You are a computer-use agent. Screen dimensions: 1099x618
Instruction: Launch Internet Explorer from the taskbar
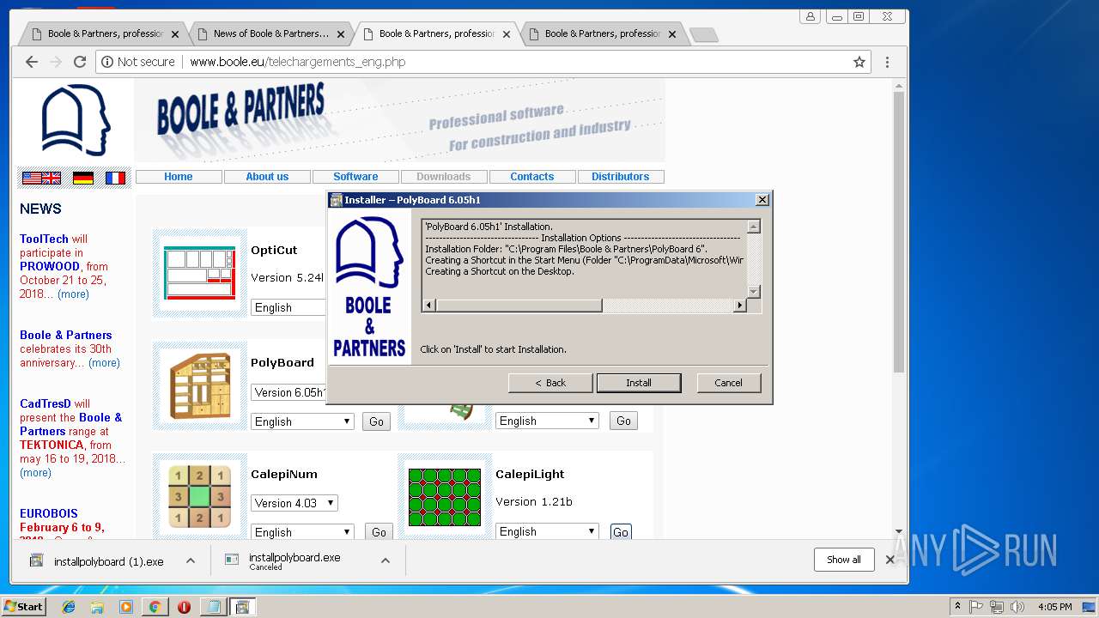pyautogui.click(x=69, y=607)
